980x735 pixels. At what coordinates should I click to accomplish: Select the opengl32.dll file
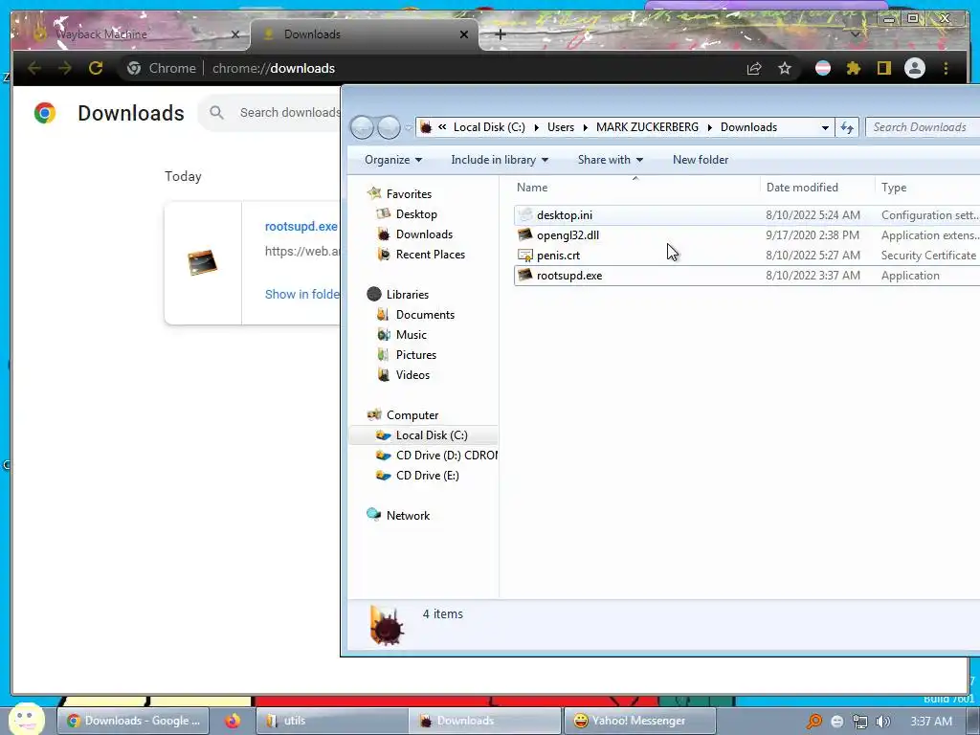746,235
